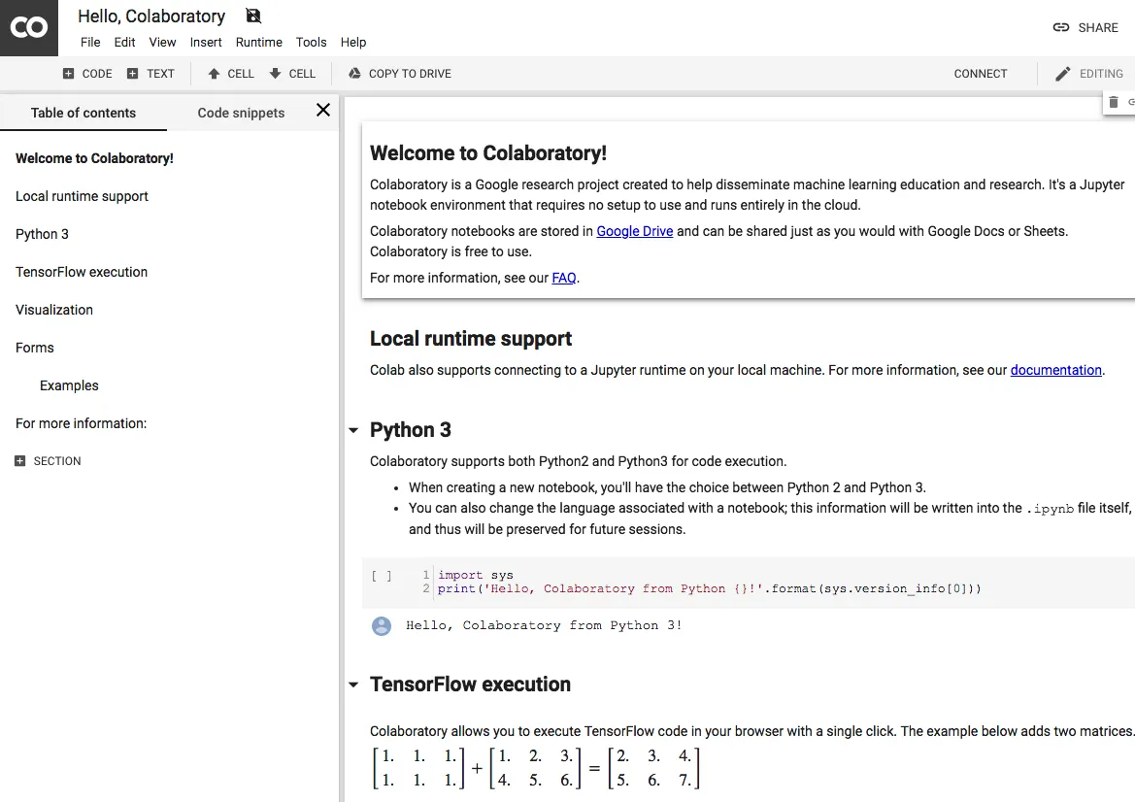Click the Local runtime support heading
This screenshot has height=802, width=1135.
(471, 339)
